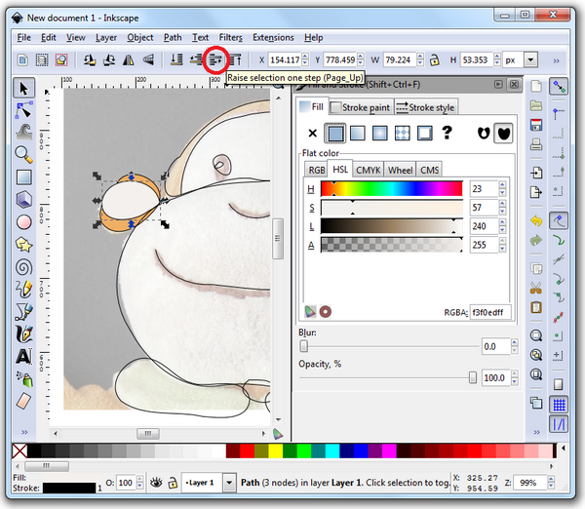
Task: Toggle layer visibility eye icon
Action: 156,483
